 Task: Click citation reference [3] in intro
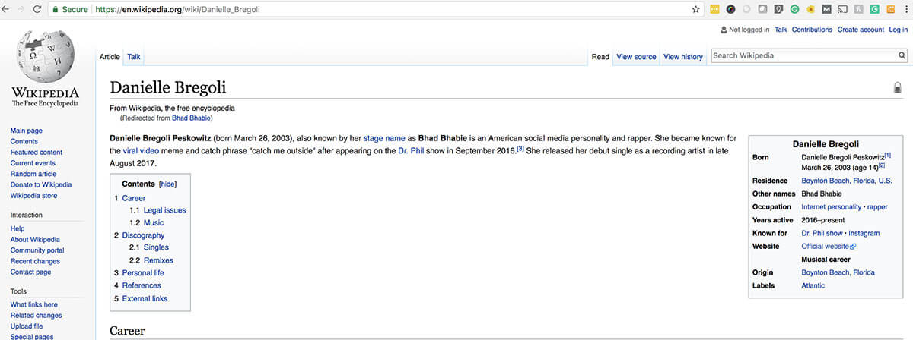(x=520, y=148)
